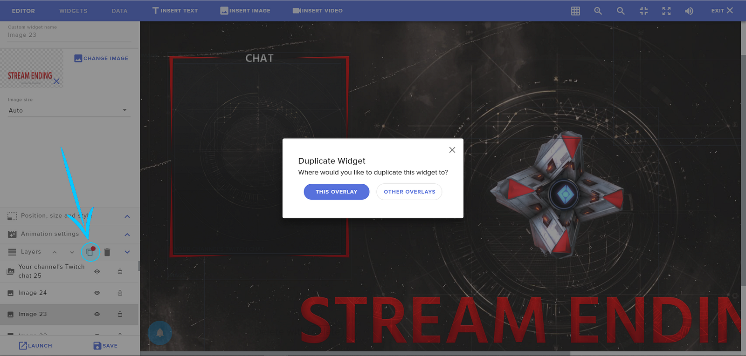
Task: Click the Custom widget name field
Action: point(69,35)
